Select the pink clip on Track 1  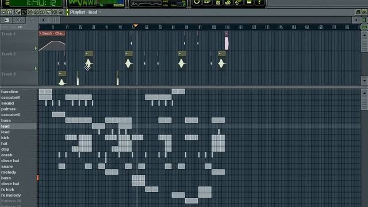pyautogui.click(x=227, y=41)
